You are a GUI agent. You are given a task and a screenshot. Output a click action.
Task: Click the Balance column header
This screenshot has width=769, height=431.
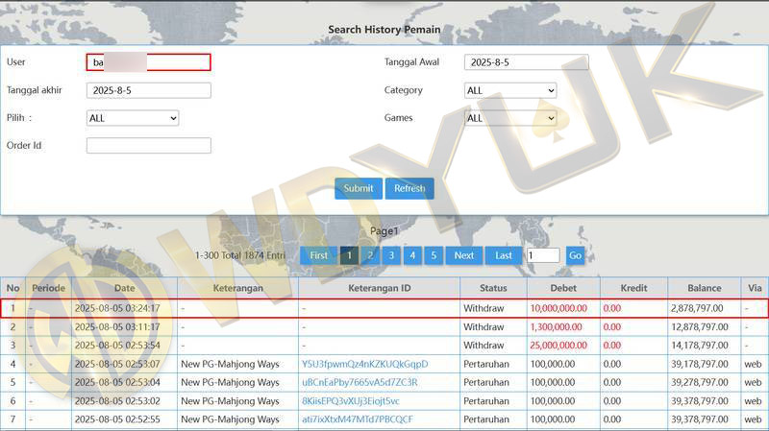705,289
